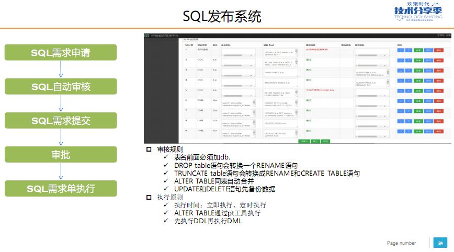Click the second blue move-down button in row 7

click(408, 111)
